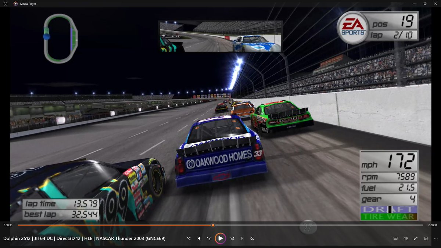
Task: Close the Media Player window
Action: point(435,4)
